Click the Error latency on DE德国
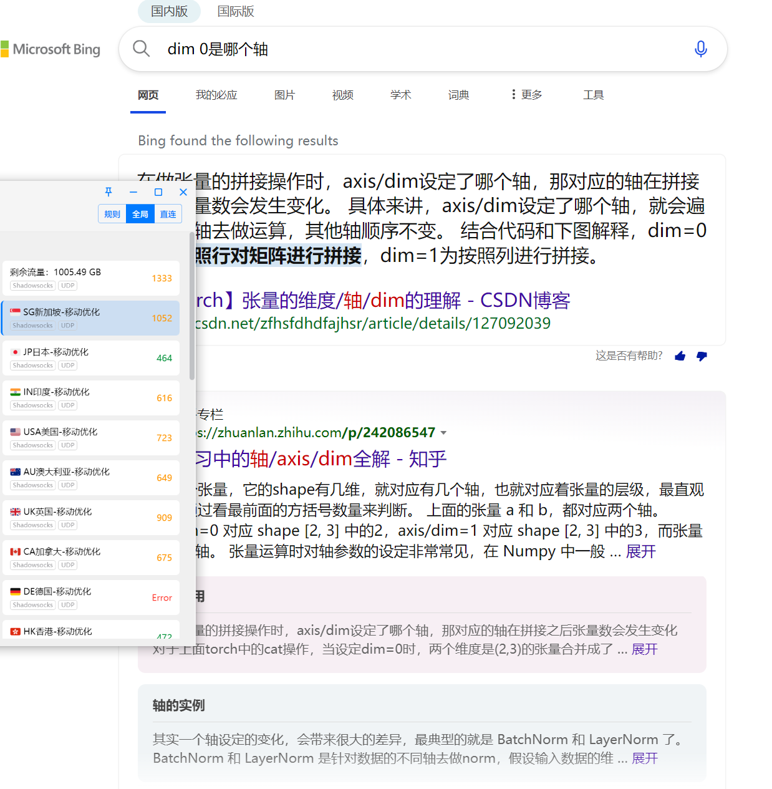Image resolution: width=772 pixels, height=789 pixels. (162, 598)
